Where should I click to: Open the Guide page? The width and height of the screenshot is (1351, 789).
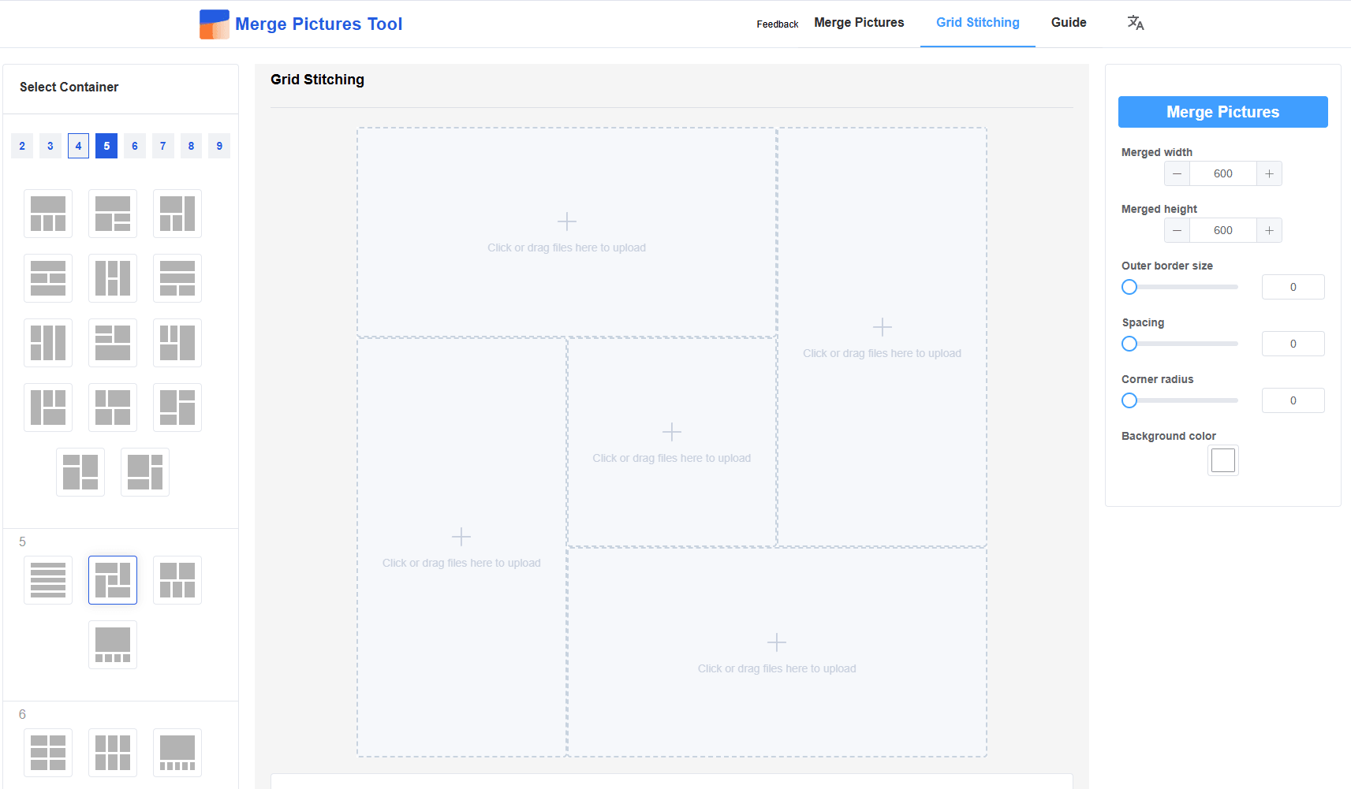[1069, 23]
